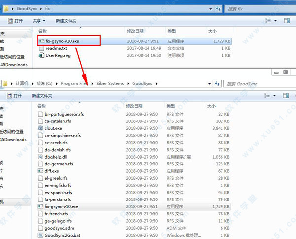Select clout.exe in the GoodSync folder
Viewport: 296px width, 239px height.
coord(54,128)
